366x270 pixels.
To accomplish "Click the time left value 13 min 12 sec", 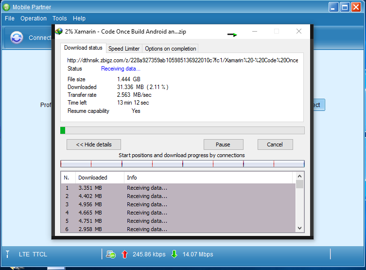I will click(x=133, y=103).
